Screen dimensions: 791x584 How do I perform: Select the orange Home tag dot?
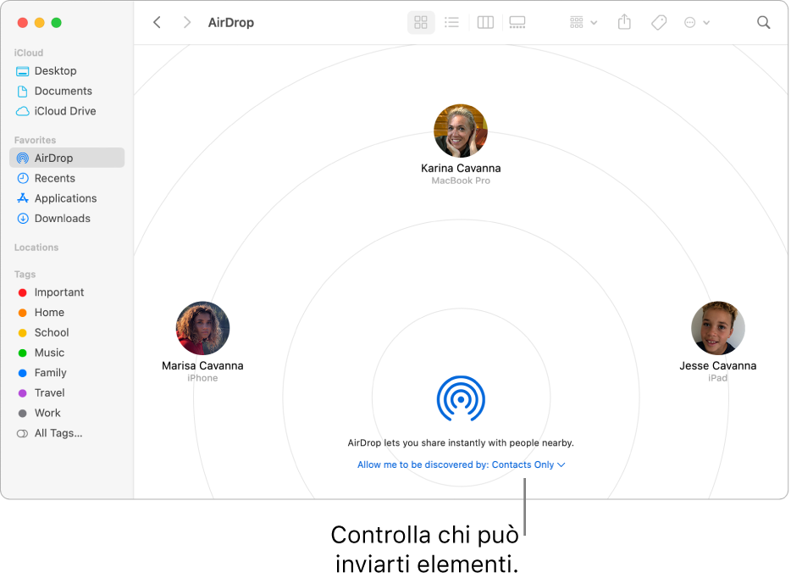click(22, 313)
